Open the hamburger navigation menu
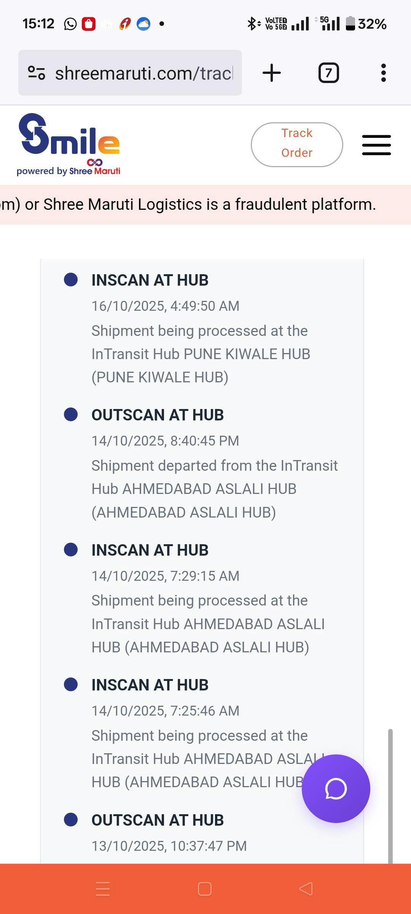411x914 pixels. [x=376, y=145]
